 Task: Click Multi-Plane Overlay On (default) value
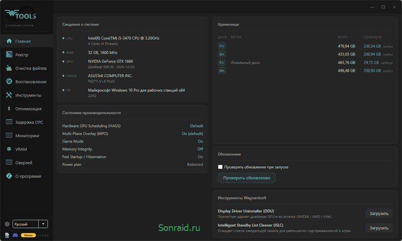192,134
